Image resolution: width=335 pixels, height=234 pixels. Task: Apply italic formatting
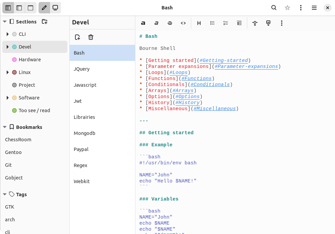click(x=156, y=23)
